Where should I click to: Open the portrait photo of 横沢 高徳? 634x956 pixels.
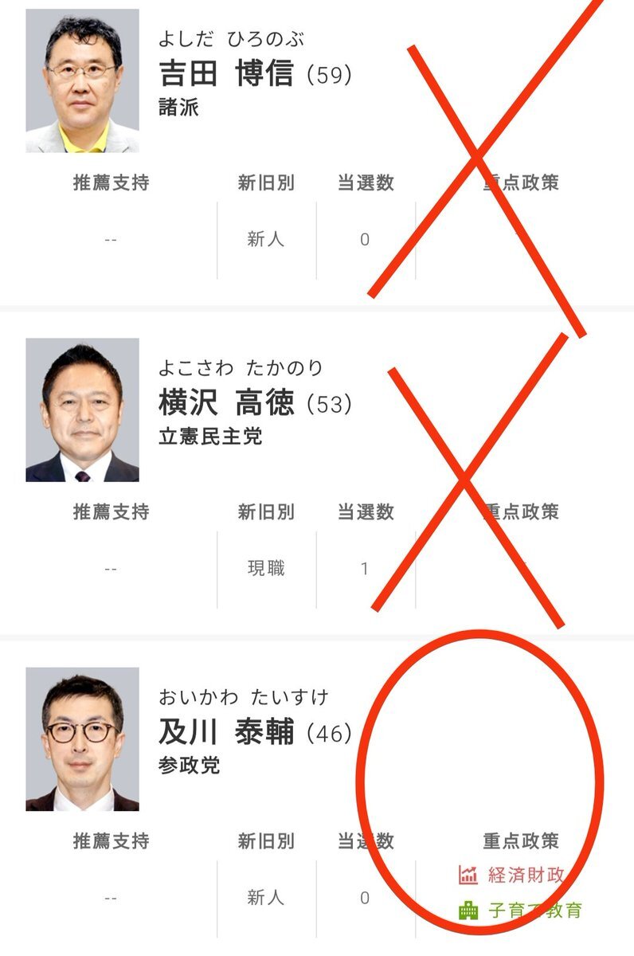82,409
